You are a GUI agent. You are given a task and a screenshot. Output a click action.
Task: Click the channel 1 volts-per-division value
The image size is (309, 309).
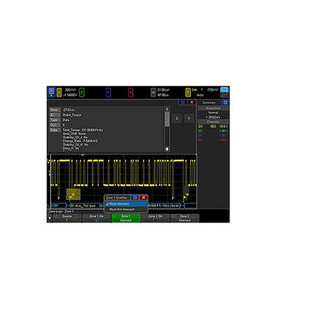coord(70,90)
